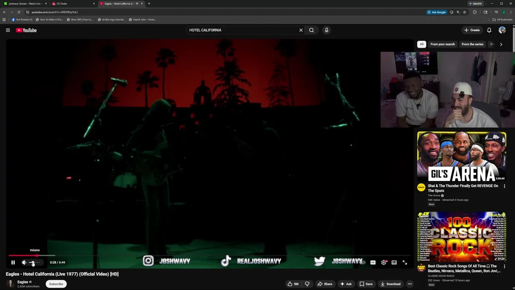Open Chrome three-dot menu
Image resolution: width=515 pixels, height=290 pixels.
coord(511,12)
